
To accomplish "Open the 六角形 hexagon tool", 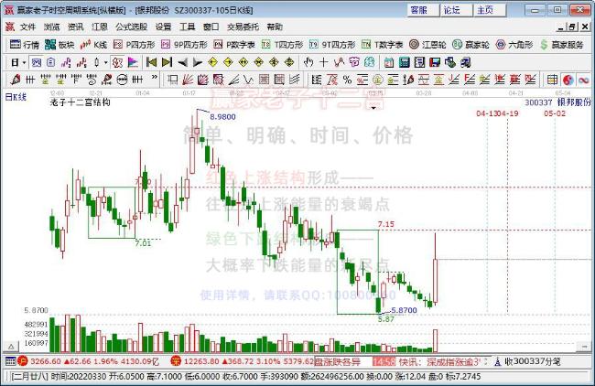I will [x=514, y=45].
